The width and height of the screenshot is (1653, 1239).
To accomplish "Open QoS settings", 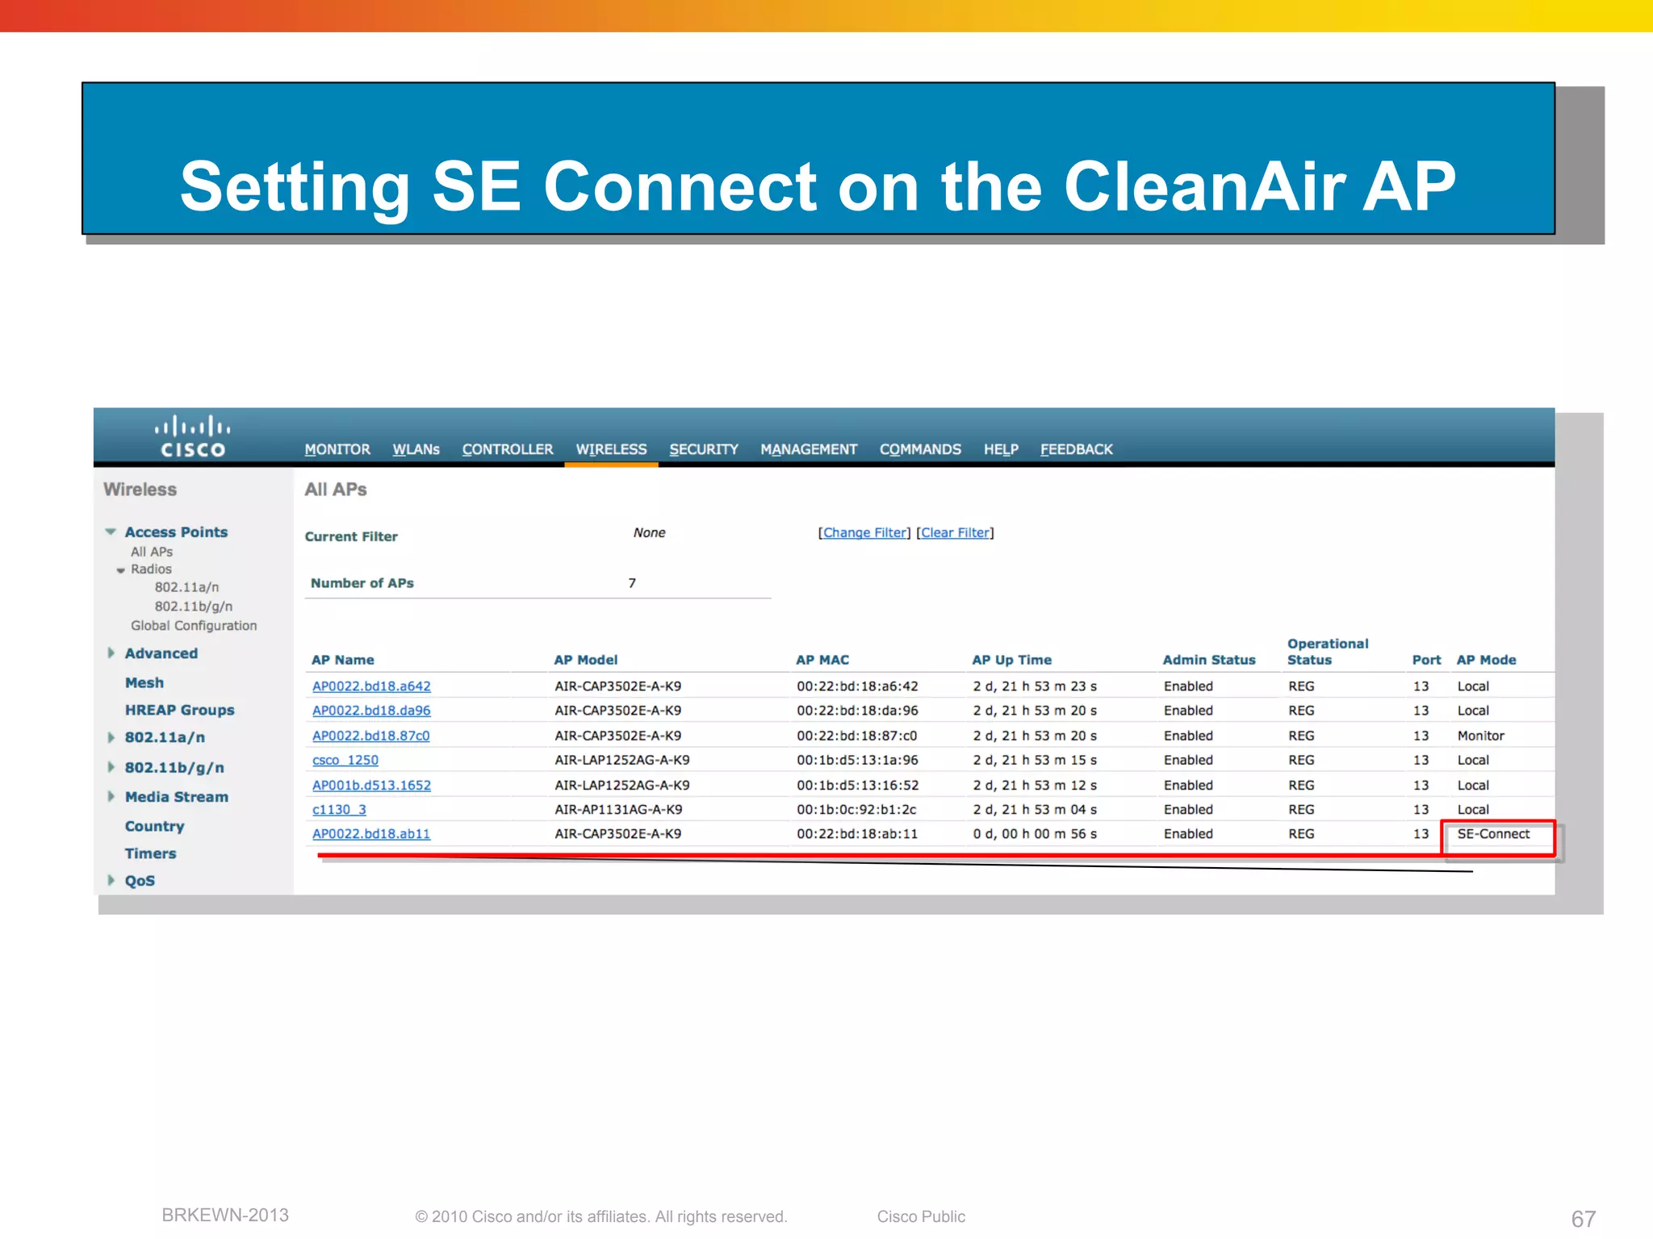I will tap(140, 881).
